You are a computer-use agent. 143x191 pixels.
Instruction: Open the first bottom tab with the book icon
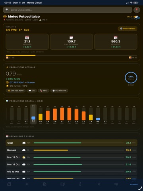coord(9,184)
